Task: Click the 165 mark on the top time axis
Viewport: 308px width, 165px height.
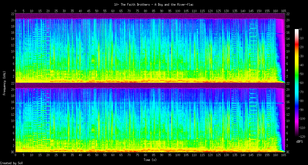Action: 283,11
